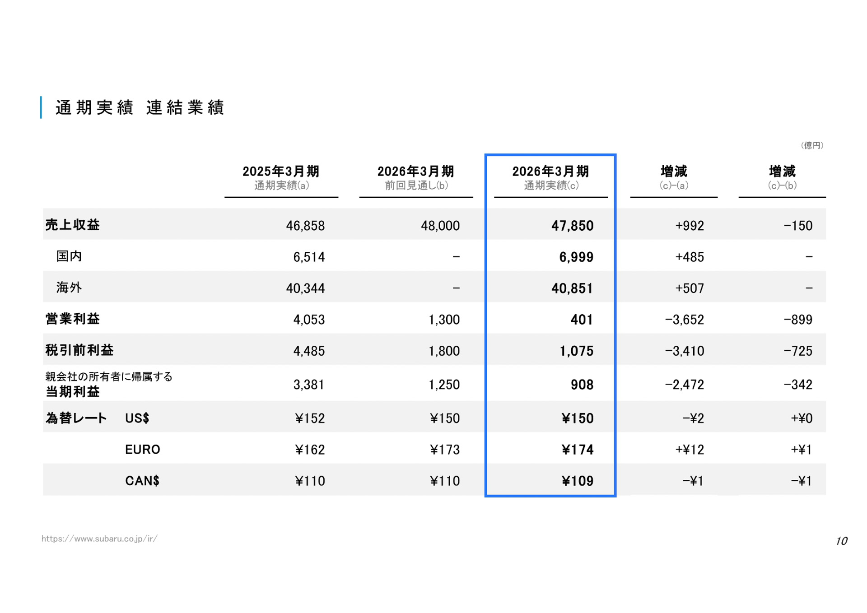This screenshot has width=867, height=613.
Task: Click the change value -342
Action: click(x=798, y=385)
